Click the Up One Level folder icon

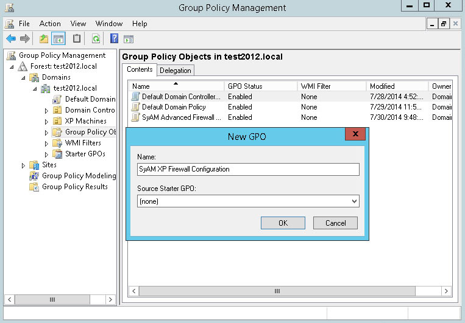pos(43,39)
